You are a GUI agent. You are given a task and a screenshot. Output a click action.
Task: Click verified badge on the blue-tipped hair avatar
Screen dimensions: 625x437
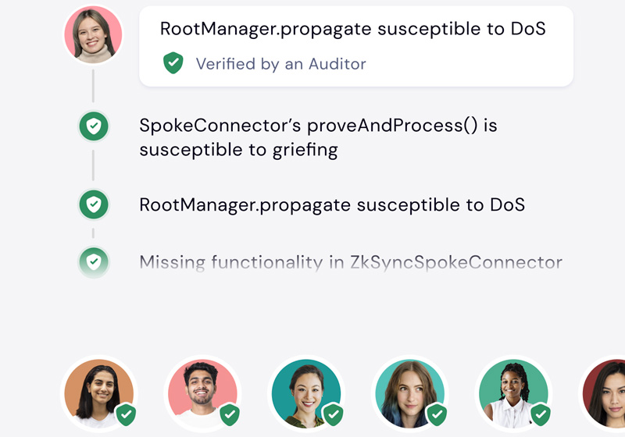(x=437, y=414)
